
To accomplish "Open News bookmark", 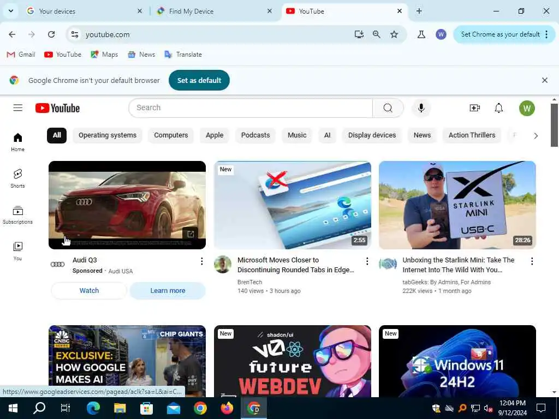I will (x=141, y=55).
